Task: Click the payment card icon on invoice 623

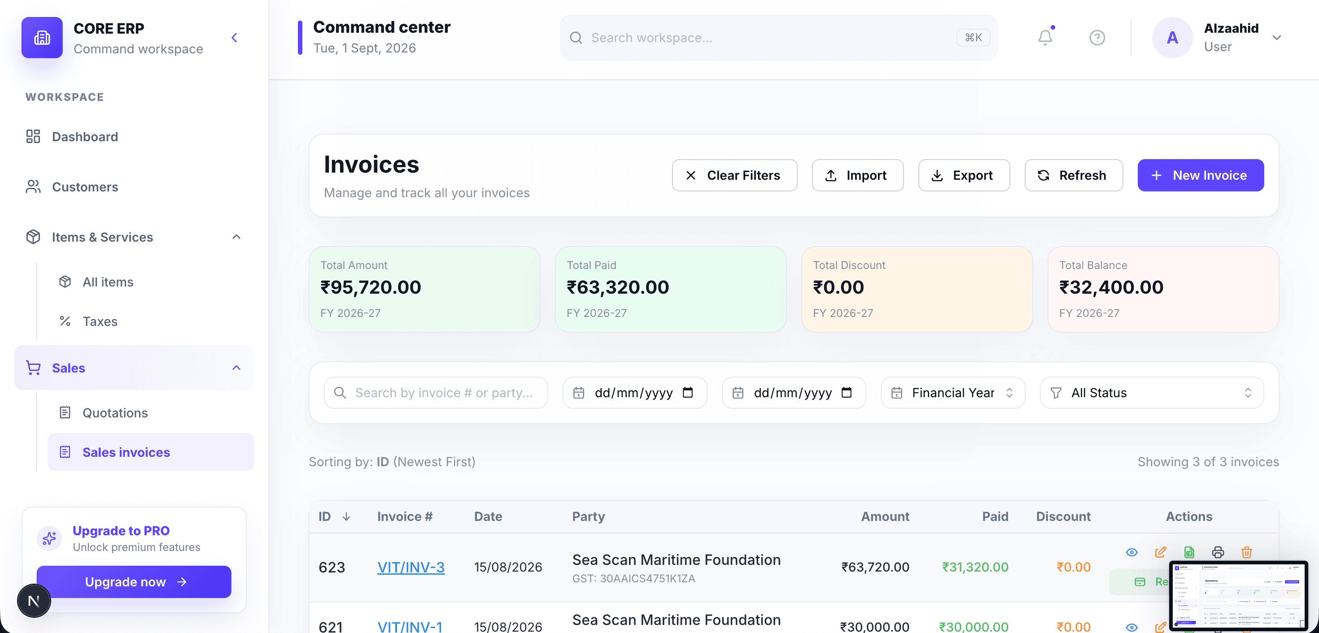Action: click(x=1140, y=582)
